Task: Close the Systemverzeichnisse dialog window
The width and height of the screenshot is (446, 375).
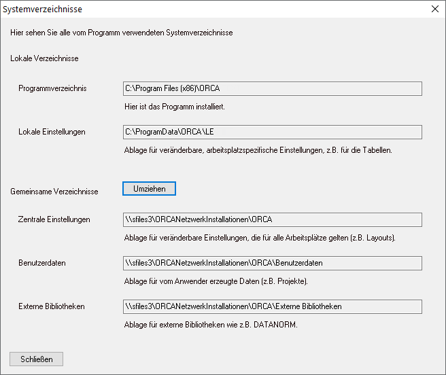Action: pyautogui.click(x=435, y=9)
